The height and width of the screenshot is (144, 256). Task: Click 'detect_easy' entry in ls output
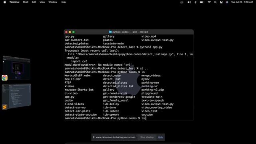coord(112,76)
